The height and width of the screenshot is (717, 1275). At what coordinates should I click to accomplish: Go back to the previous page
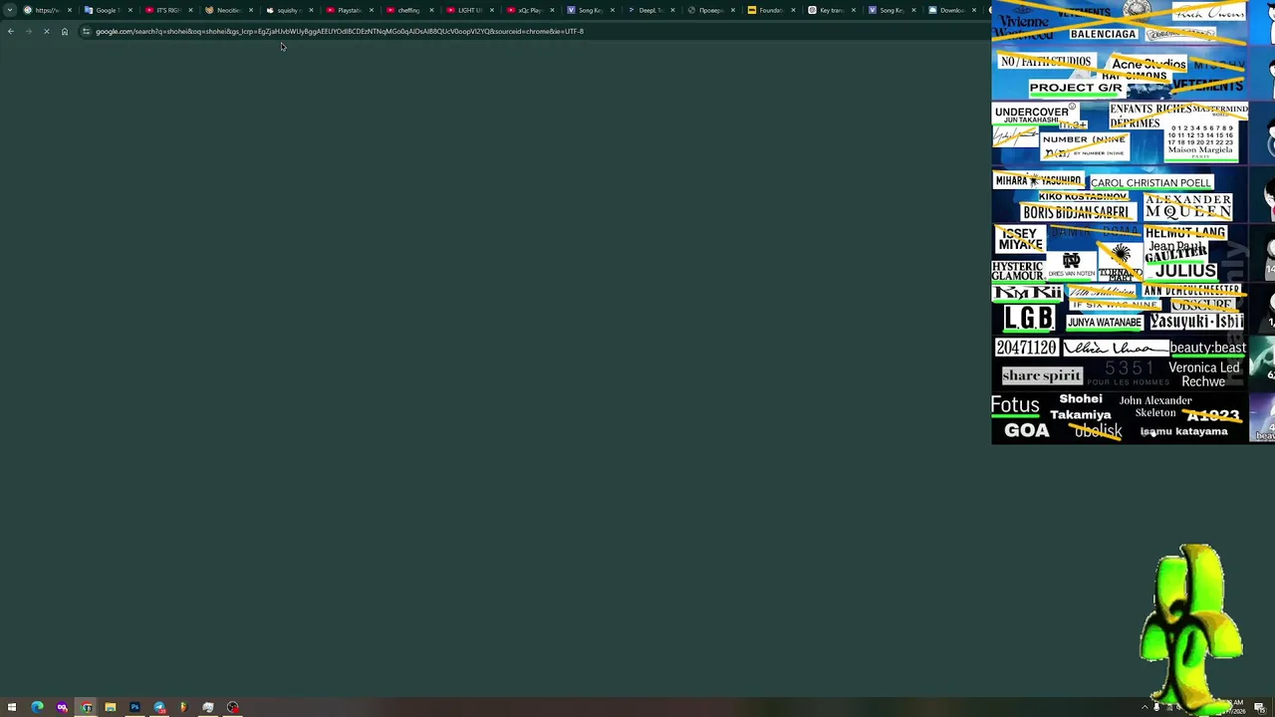10,31
